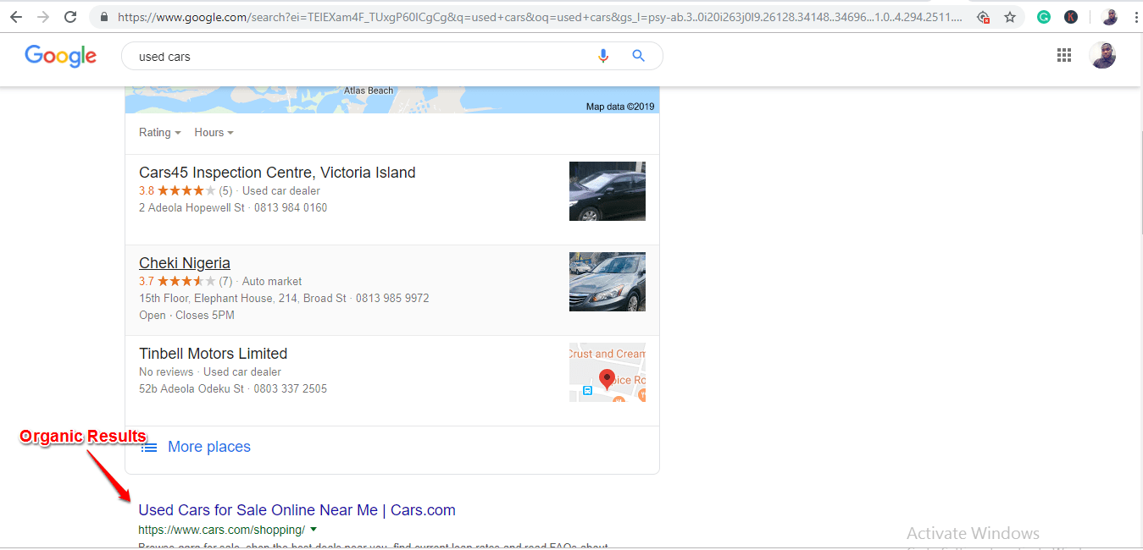1143x550 pixels.
Task: Click the '52b Adeola Odeku St' address text
Action: (x=191, y=388)
